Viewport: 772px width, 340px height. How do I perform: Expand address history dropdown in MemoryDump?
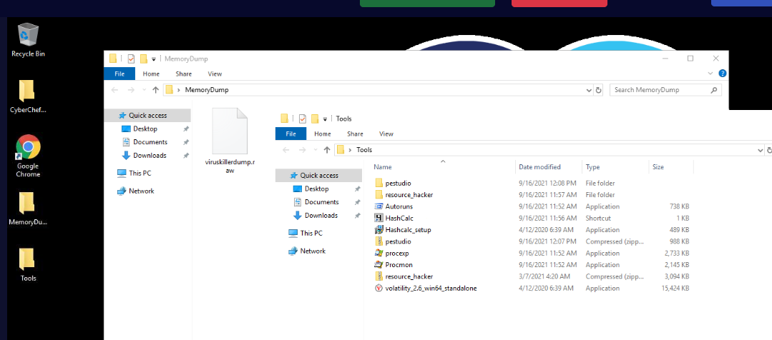click(x=590, y=90)
